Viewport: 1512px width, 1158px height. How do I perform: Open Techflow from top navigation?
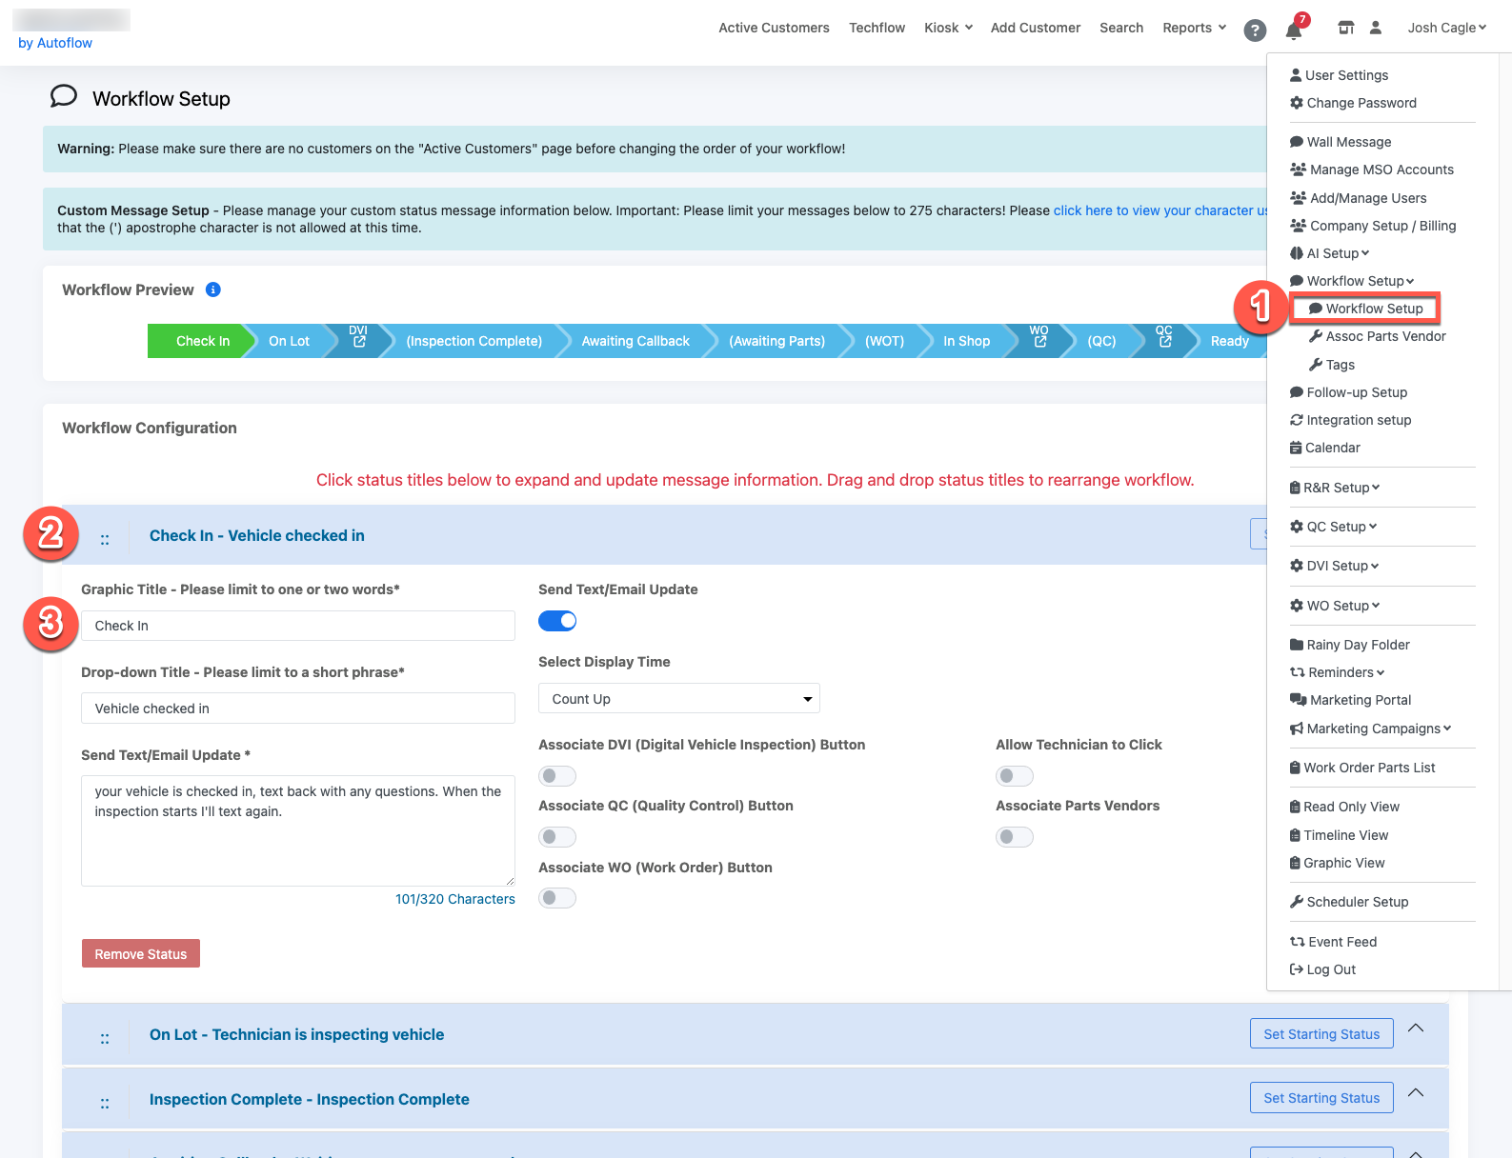point(877,28)
